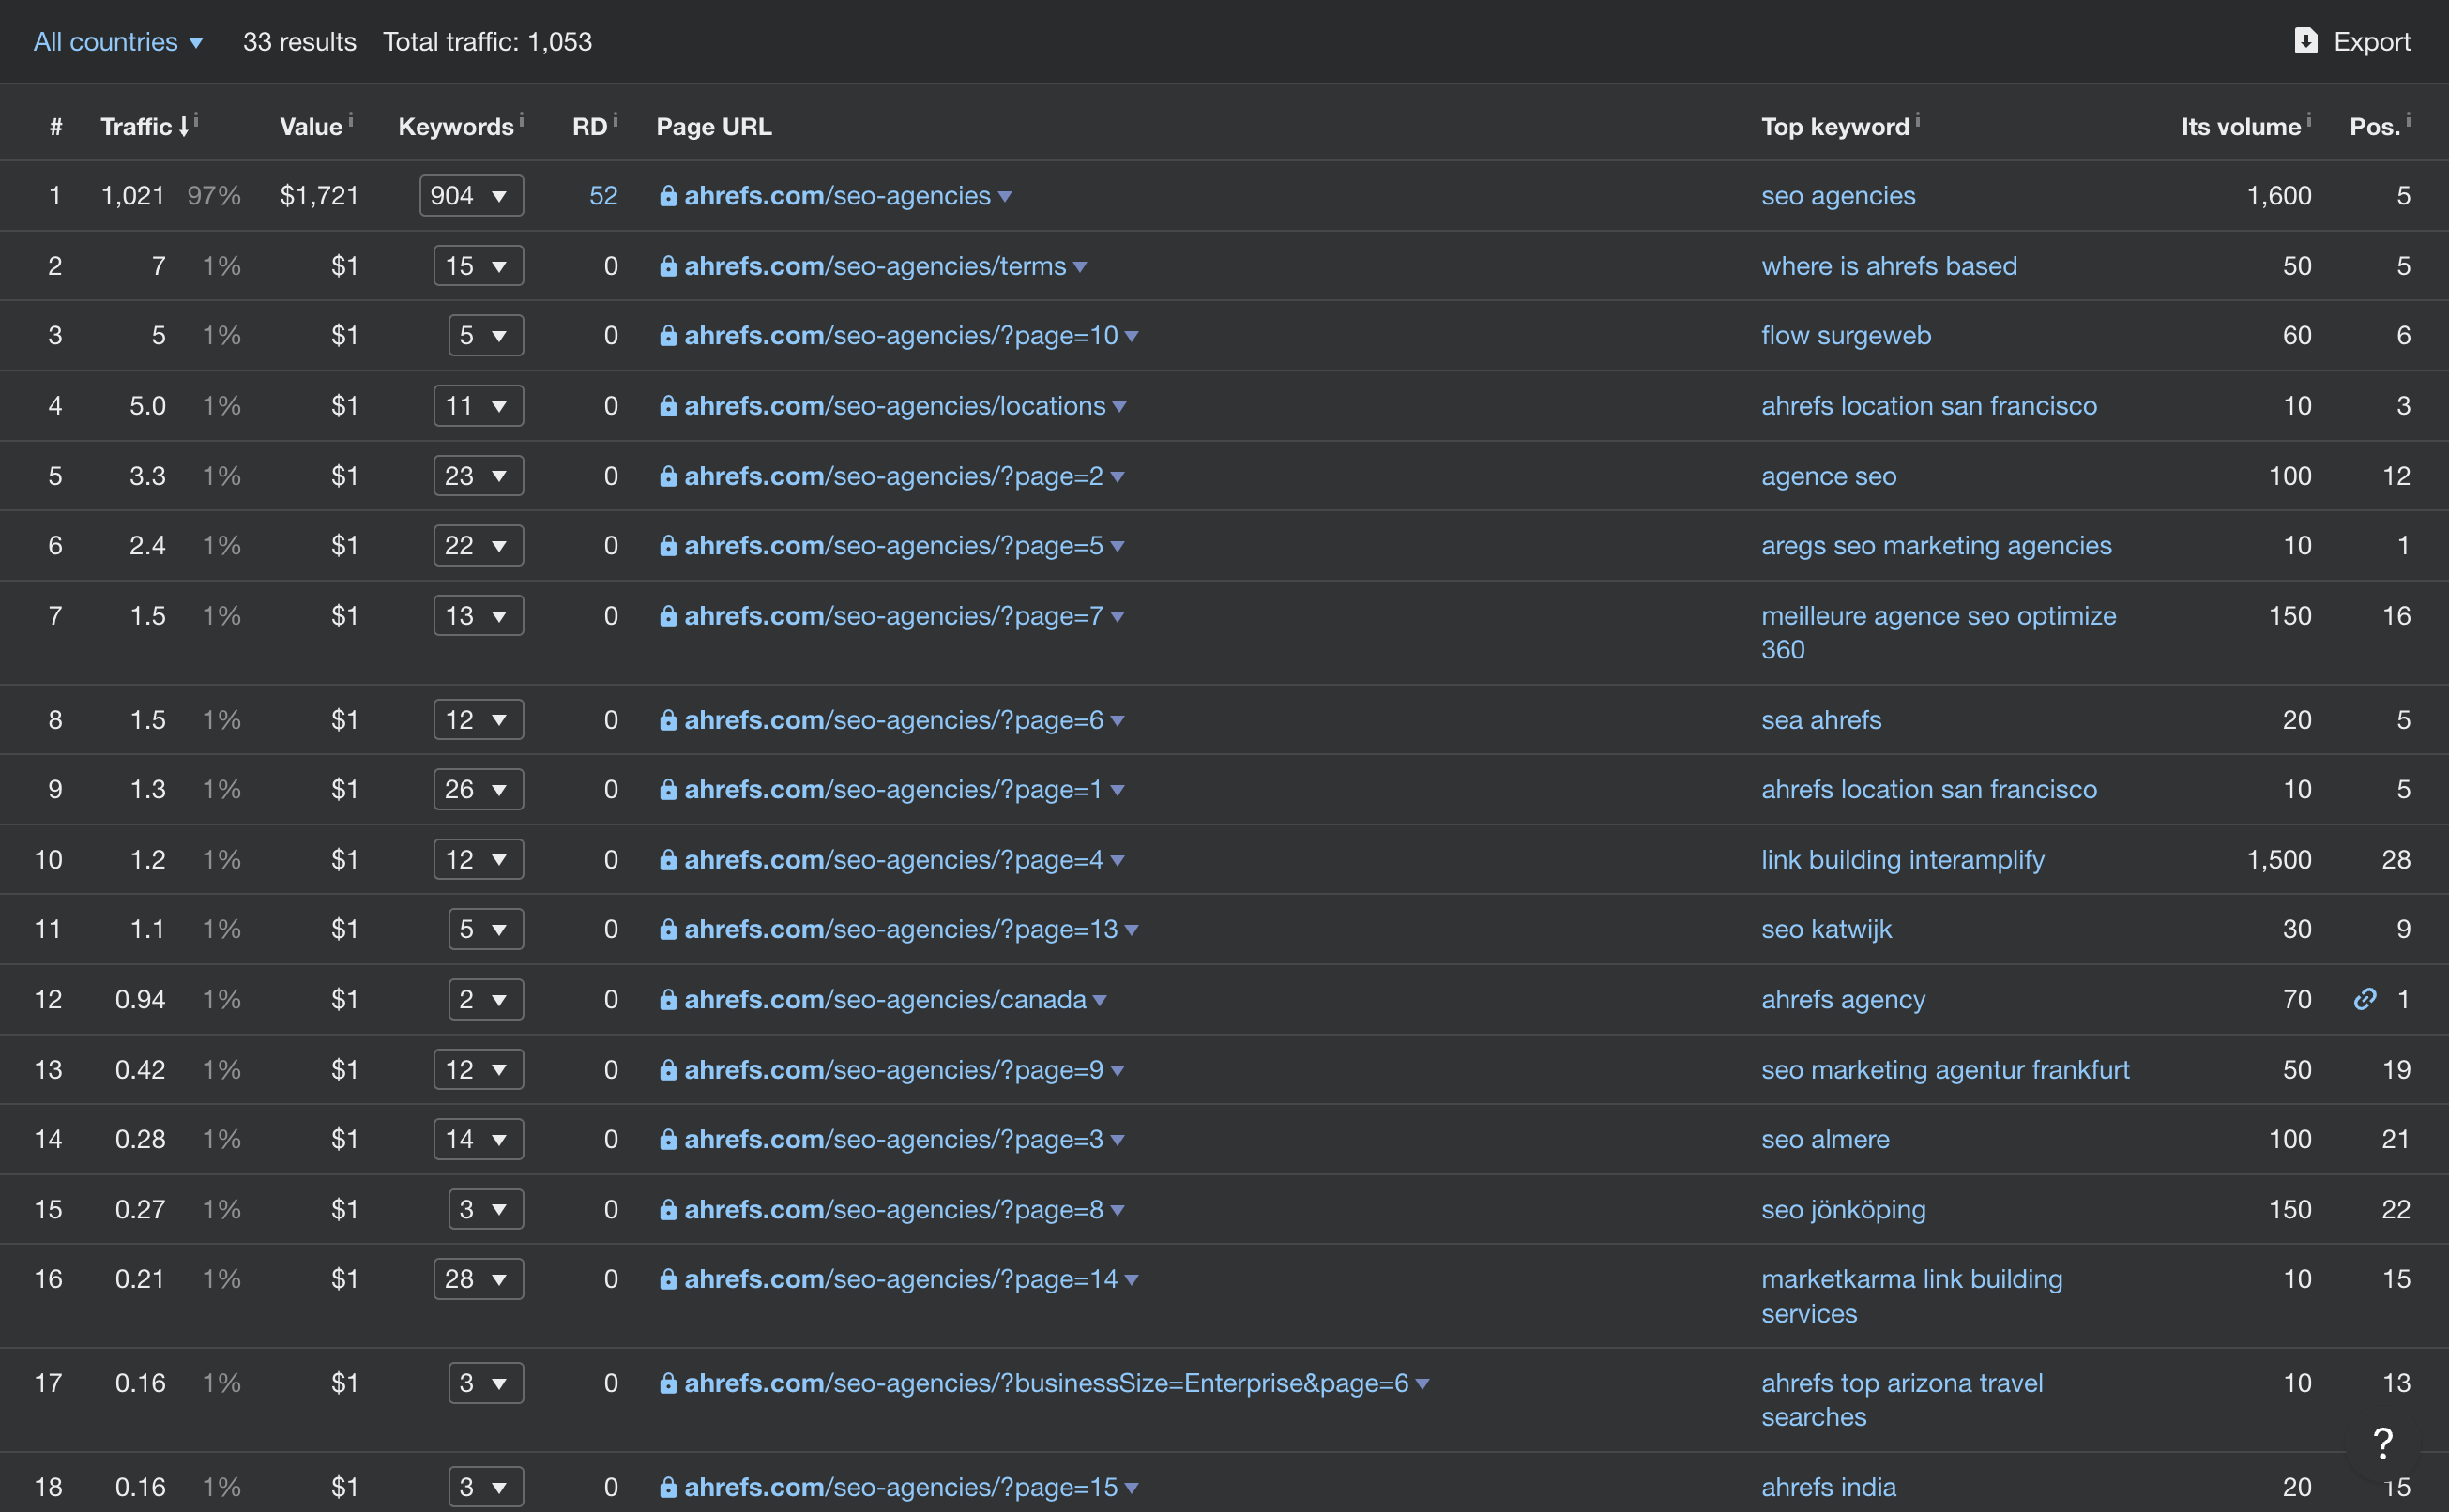This screenshot has height=1512, width=2449.
Task: Click the info icon next to RD header
Action: pyautogui.click(x=616, y=120)
